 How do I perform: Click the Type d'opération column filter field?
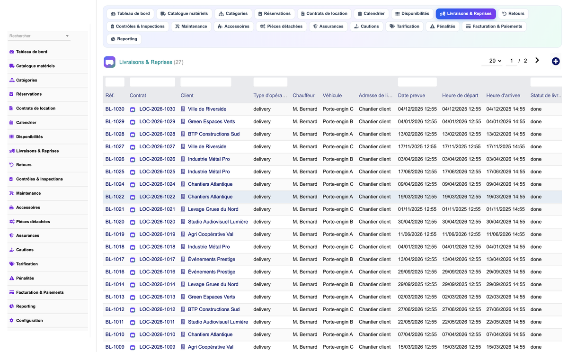coord(270,82)
